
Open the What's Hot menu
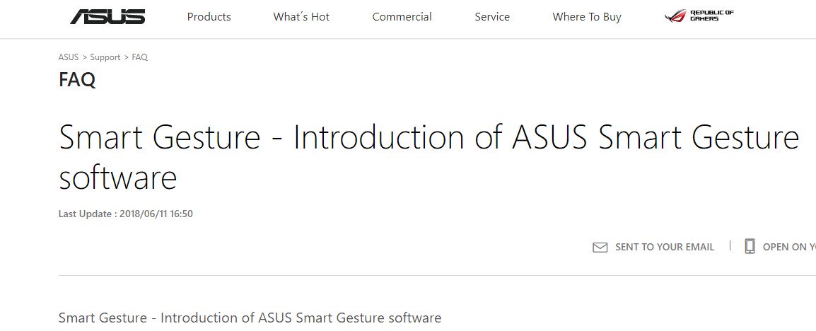[301, 17]
